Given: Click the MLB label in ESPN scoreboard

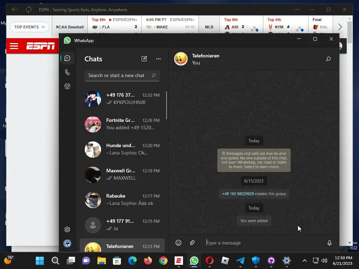Looking at the screenshot, I should [x=209, y=27].
